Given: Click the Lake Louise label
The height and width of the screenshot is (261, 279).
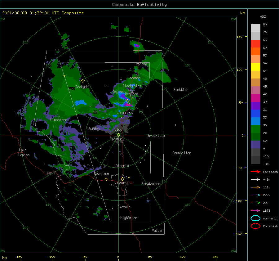Looking at the screenshot, I should (24, 152).
